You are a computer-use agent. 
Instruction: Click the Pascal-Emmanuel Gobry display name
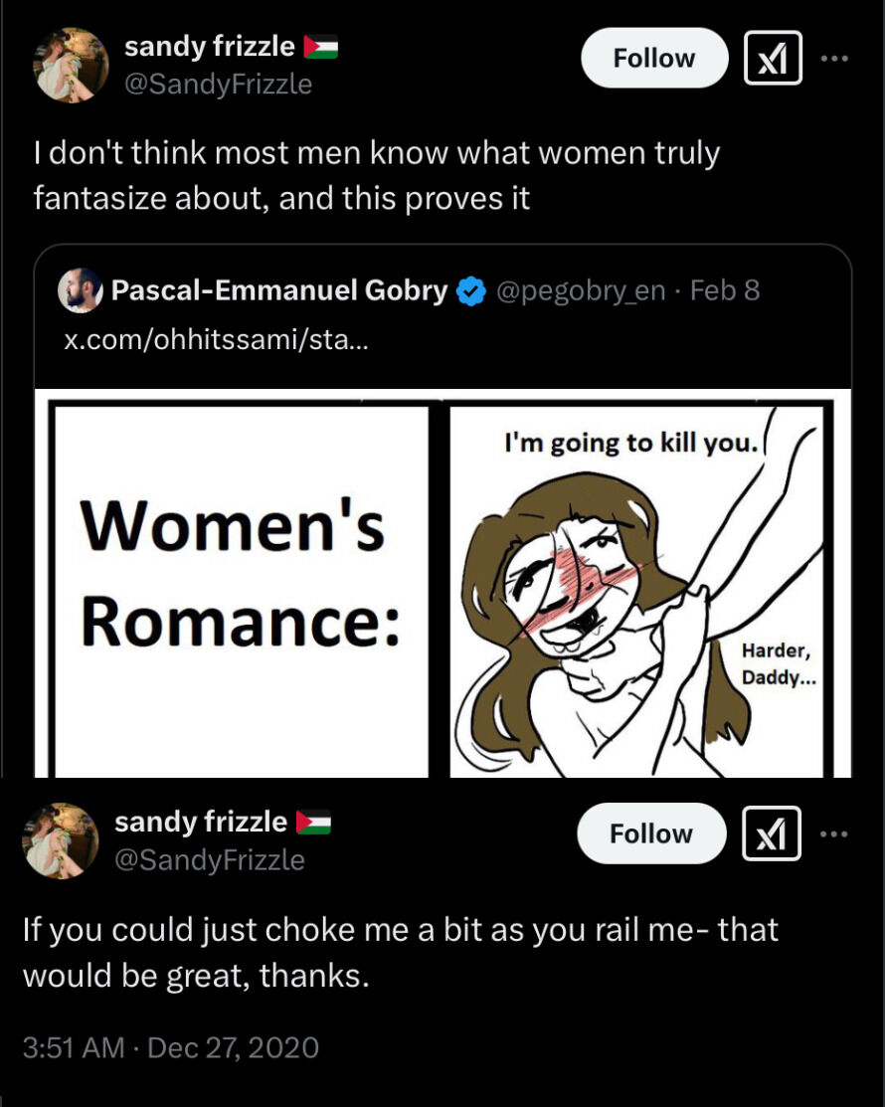click(279, 290)
